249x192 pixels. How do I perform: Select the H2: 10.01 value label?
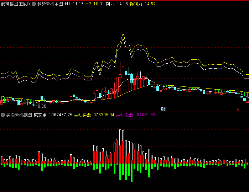point(95,4)
